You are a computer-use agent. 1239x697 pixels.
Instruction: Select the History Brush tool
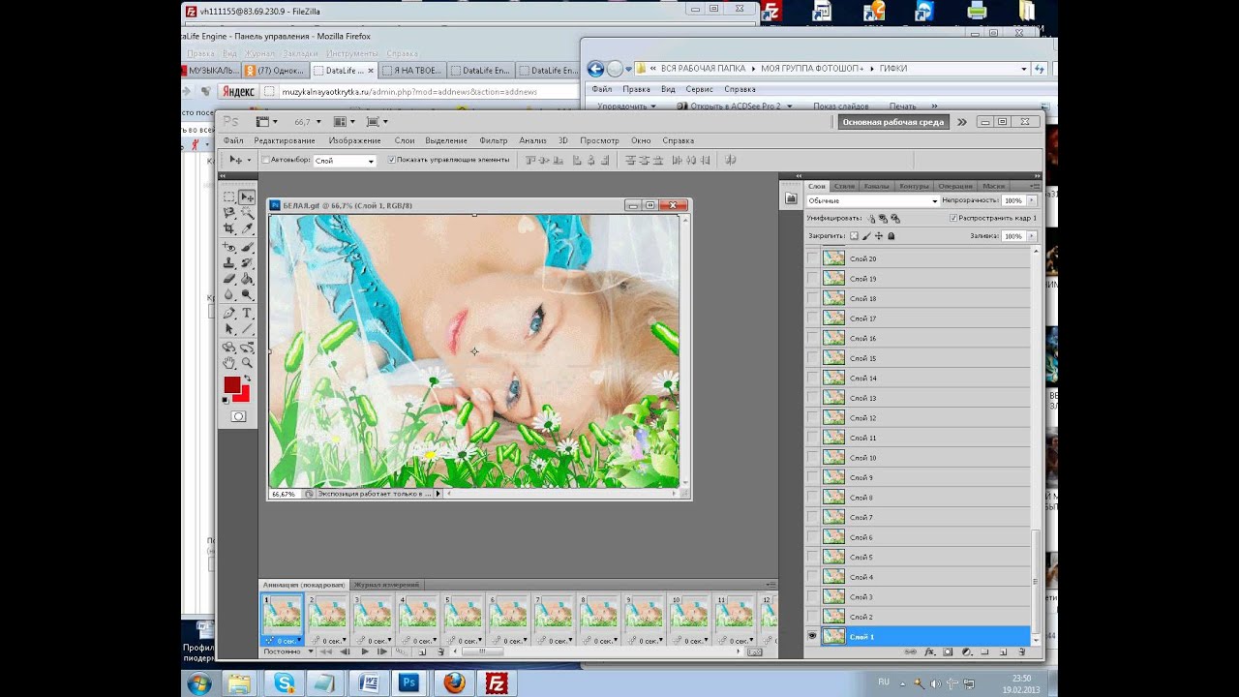point(247,263)
